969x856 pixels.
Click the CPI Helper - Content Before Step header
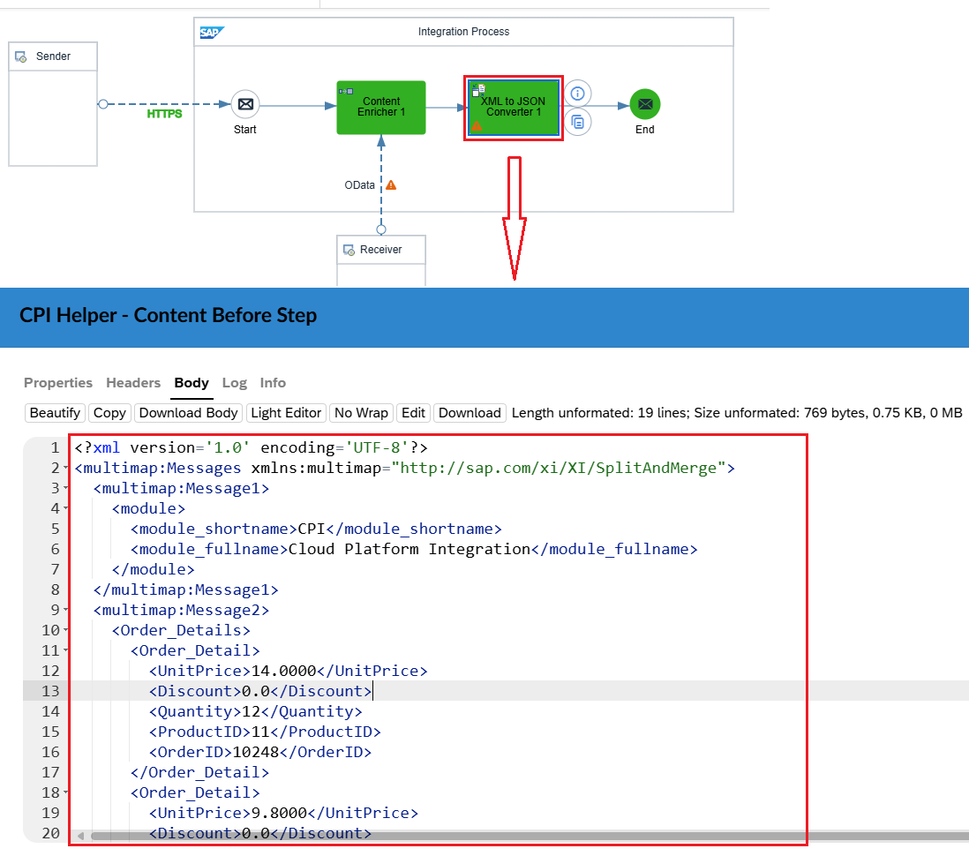point(168,315)
